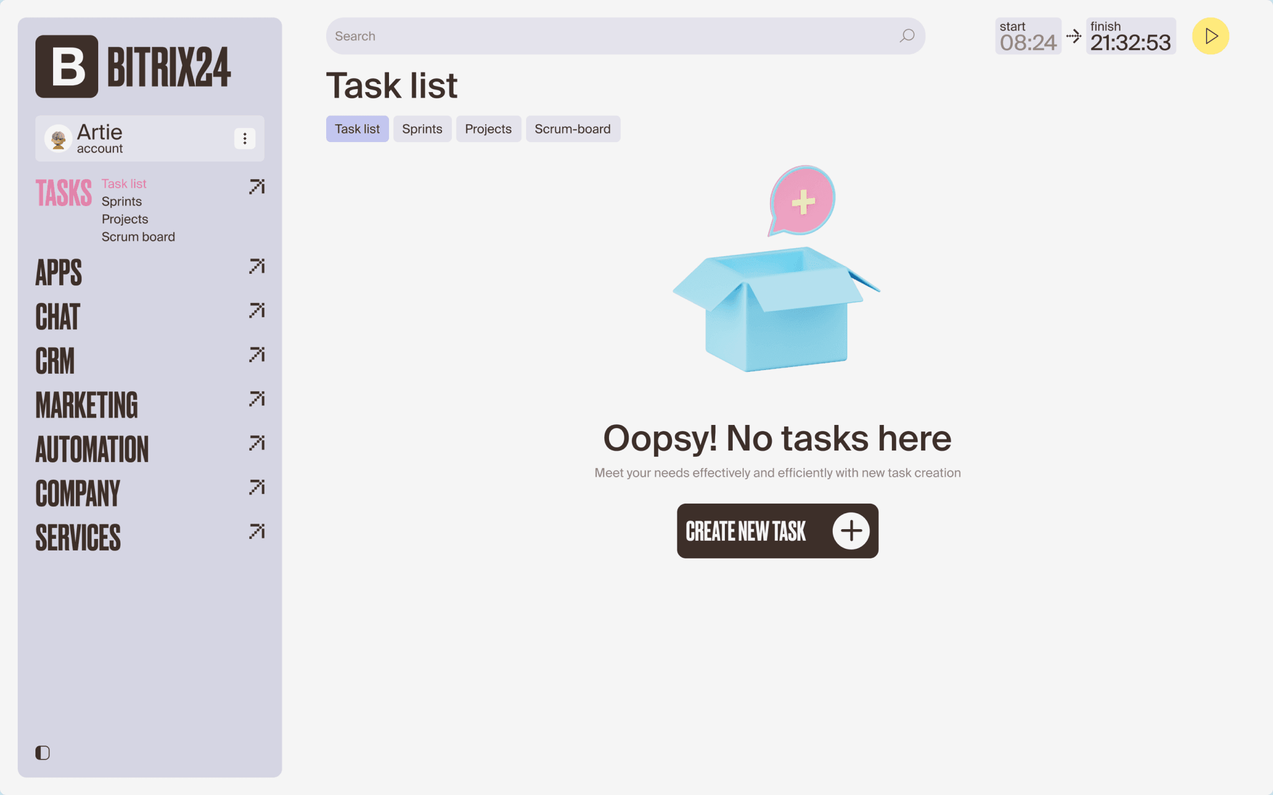
Task: Click the CREATE NEW TASK button
Action: (x=777, y=530)
